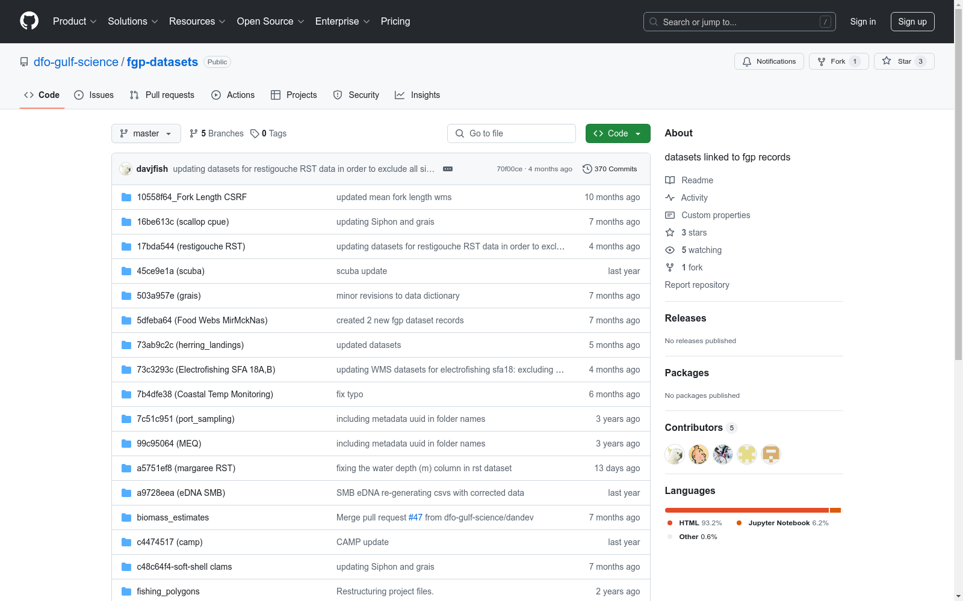The width and height of the screenshot is (963, 601).
Task: Click the folder icon for 45ce9e1a (scuba)
Action: pos(126,271)
